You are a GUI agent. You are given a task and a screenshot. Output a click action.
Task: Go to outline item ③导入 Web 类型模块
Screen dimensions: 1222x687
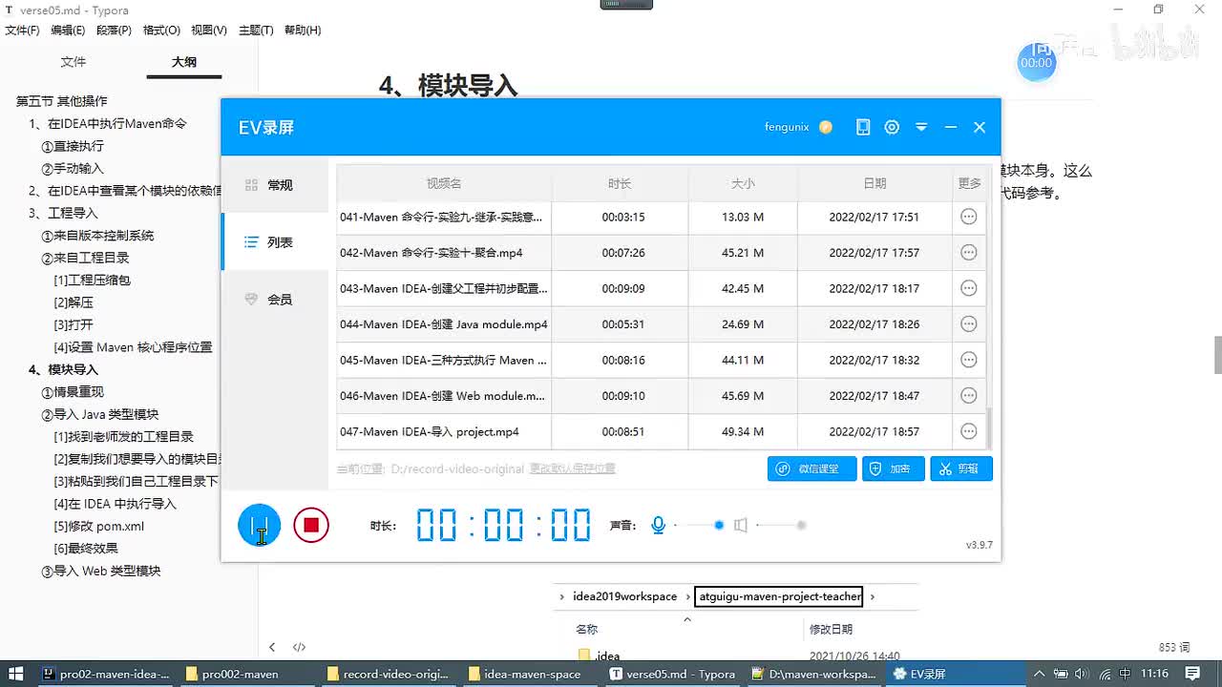coord(101,571)
